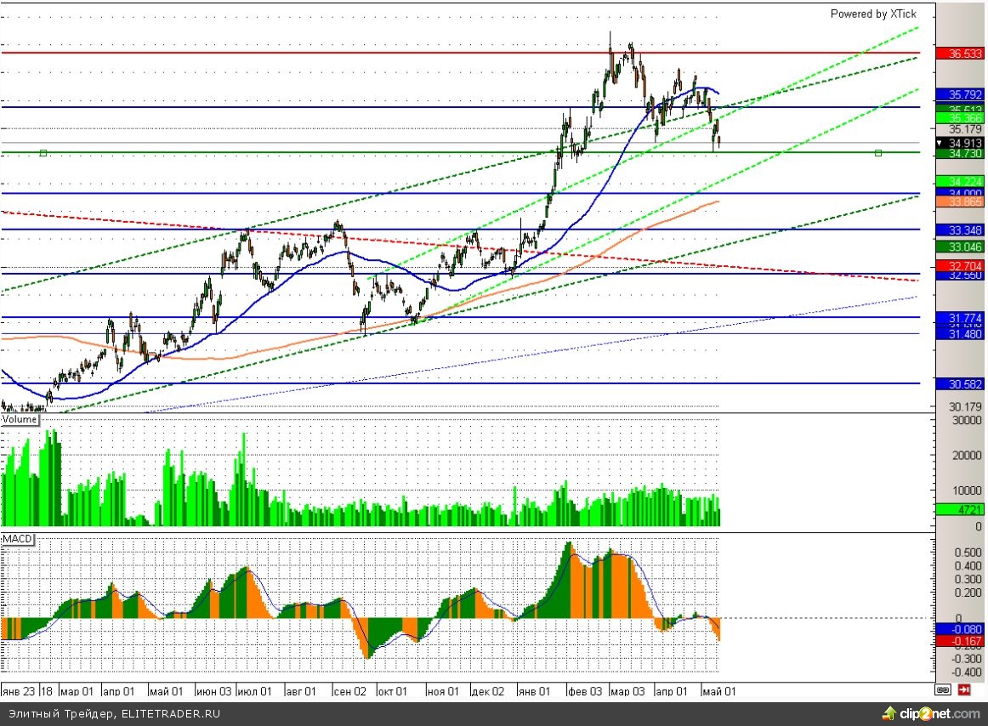
Task: Click the мар 01 date label
Action: [x=77, y=691]
